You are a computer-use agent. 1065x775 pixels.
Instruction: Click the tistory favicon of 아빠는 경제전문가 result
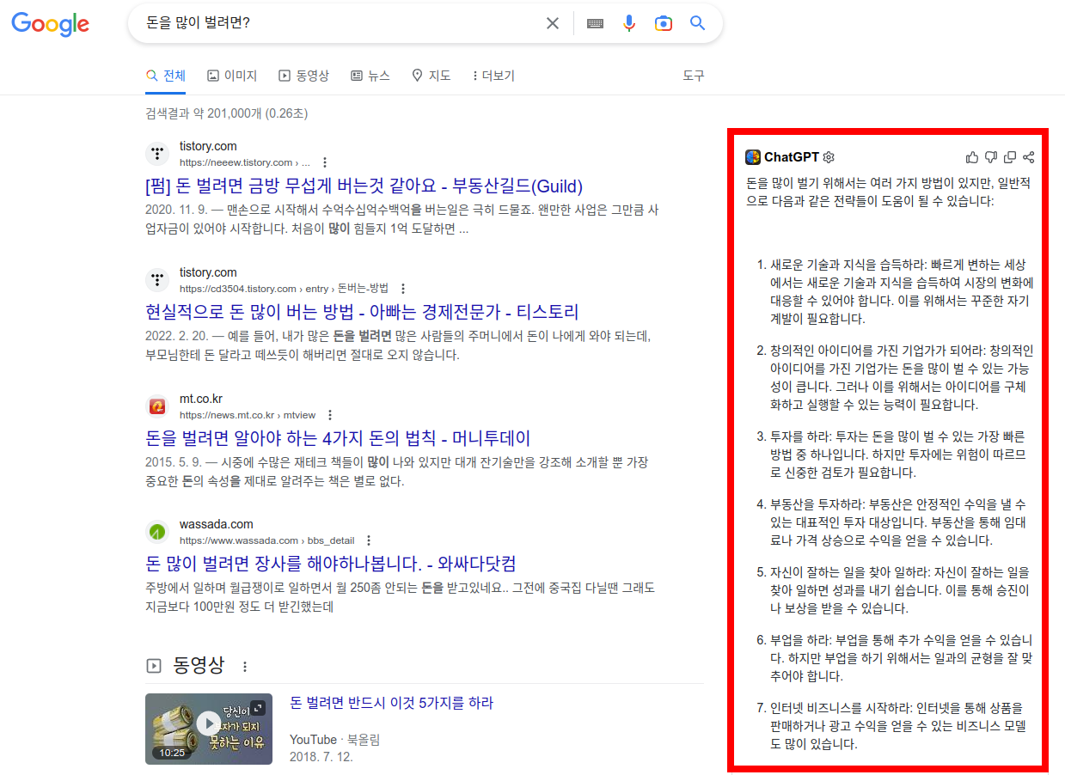coord(156,279)
